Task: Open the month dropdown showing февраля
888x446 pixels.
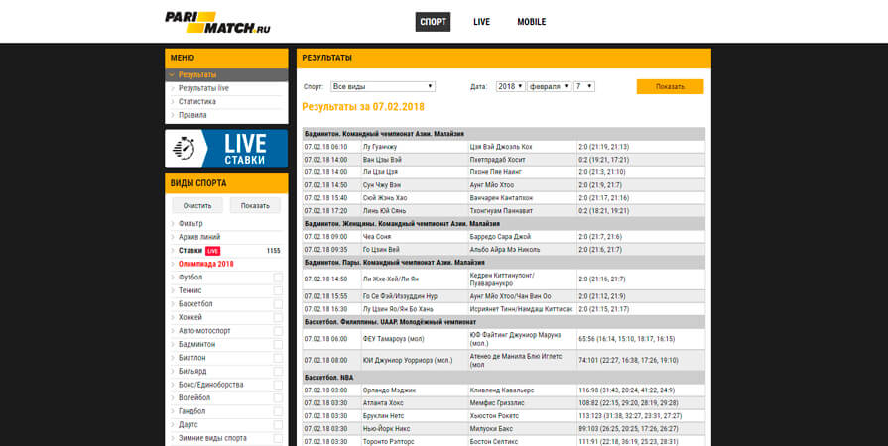Action: pos(549,86)
